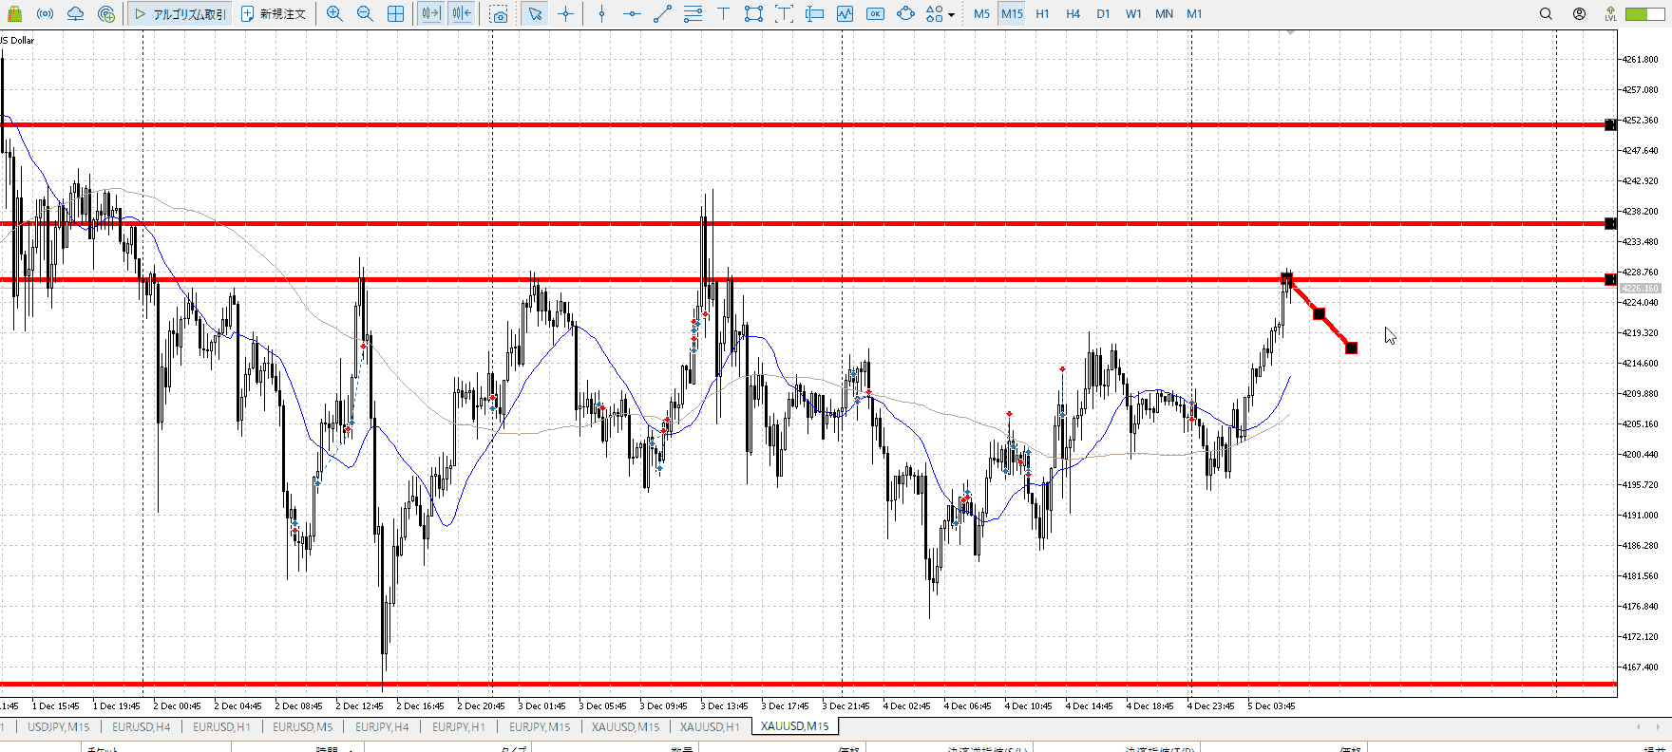Expand the shapes objects dropdown arrow
The width and height of the screenshot is (1672, 752).
coord(951,15)
